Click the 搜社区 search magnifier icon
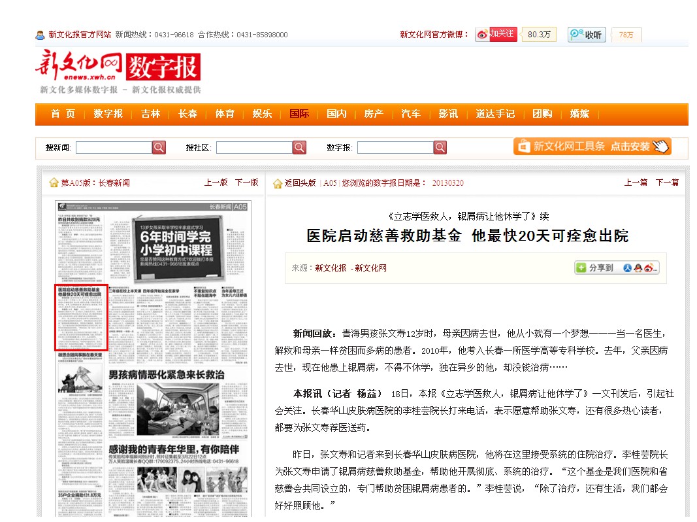This screenshot has height=522, width=697. coord(299,148)
